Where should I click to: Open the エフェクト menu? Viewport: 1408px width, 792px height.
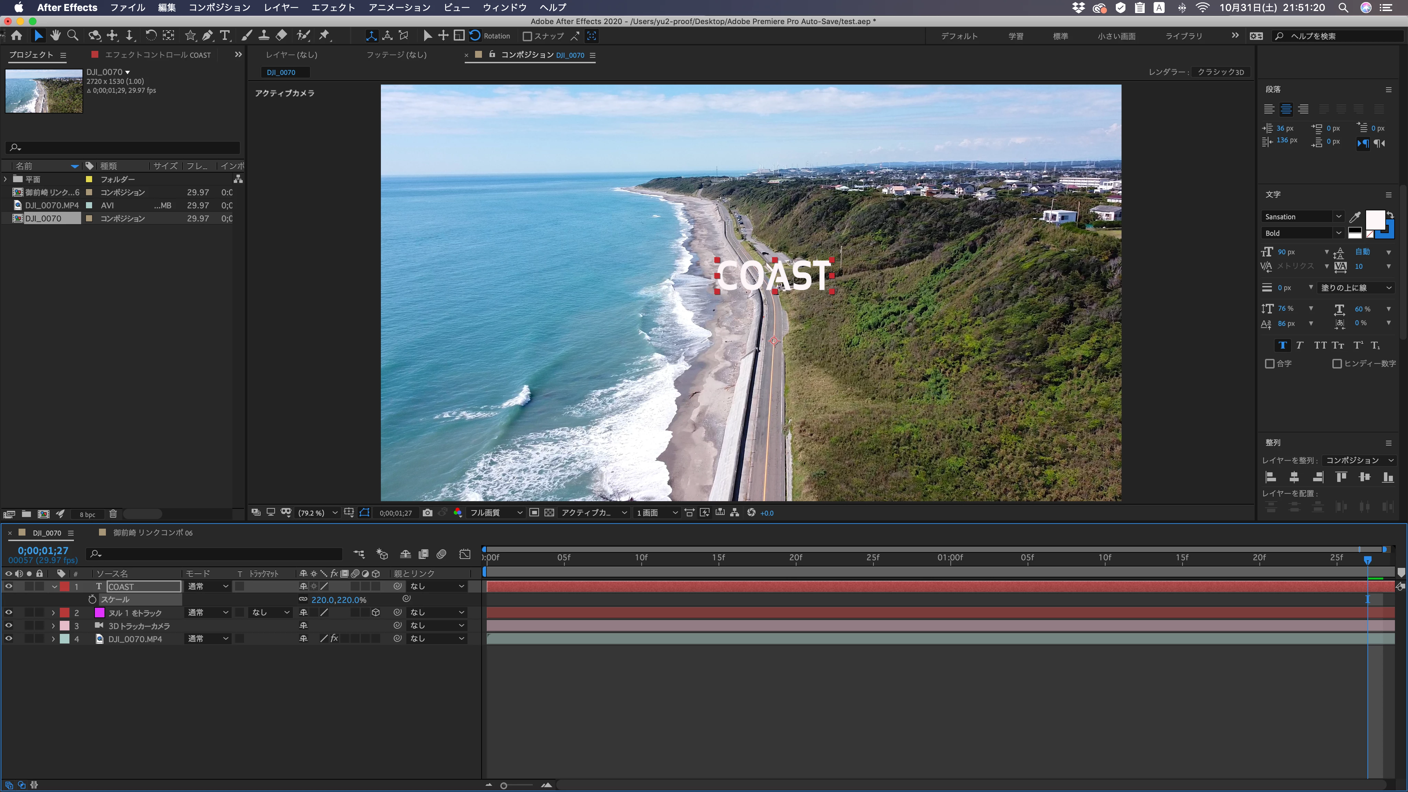point(333,8)
